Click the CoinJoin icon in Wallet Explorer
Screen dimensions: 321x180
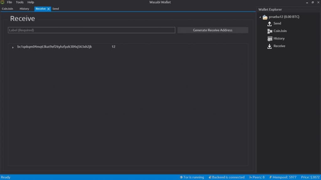click(x=269, y=31)
